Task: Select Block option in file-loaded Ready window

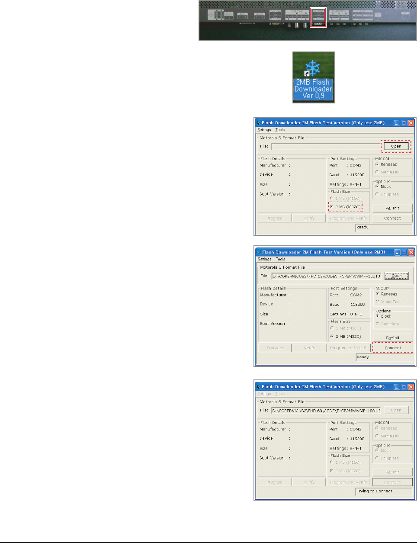Action: click(384, 316)
